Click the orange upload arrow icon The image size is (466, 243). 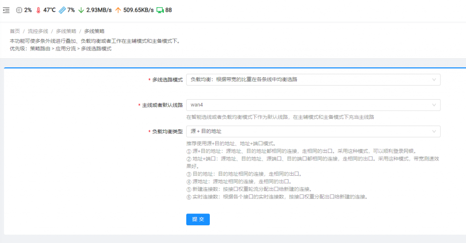pos(118,10)
